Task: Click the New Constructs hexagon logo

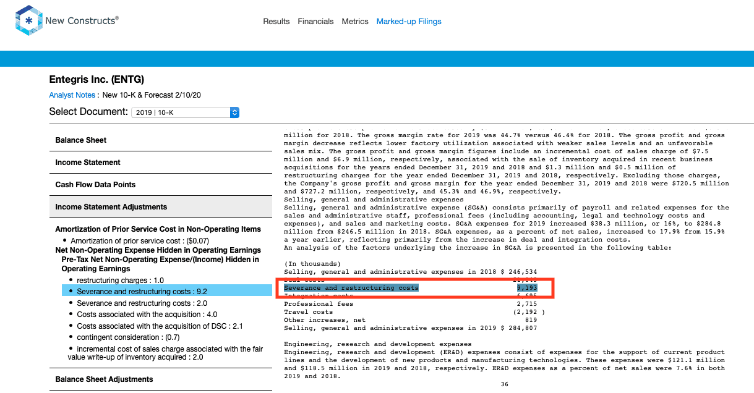Action: point(28,21)
